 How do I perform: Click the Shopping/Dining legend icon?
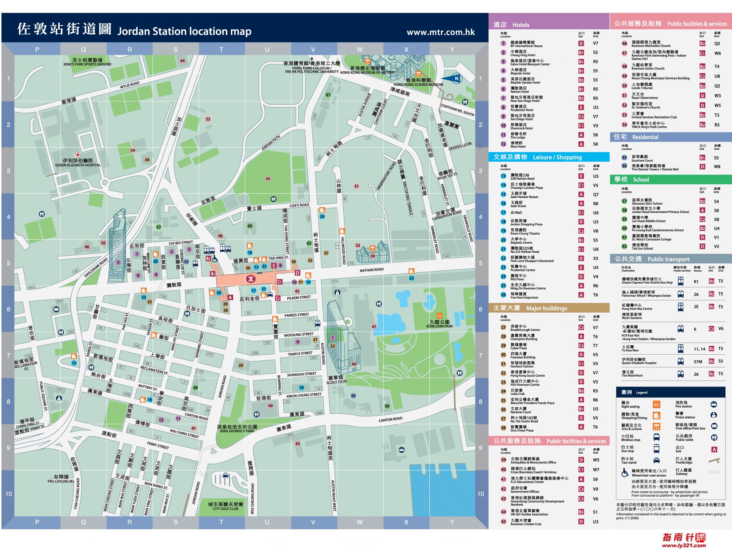(657, 415)
